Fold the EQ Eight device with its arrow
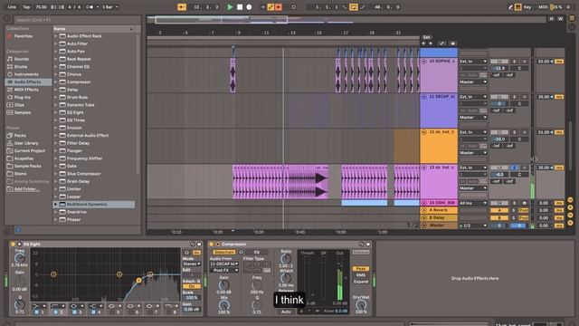This screenshot has width=579, height=326. [x=19, y=244]
